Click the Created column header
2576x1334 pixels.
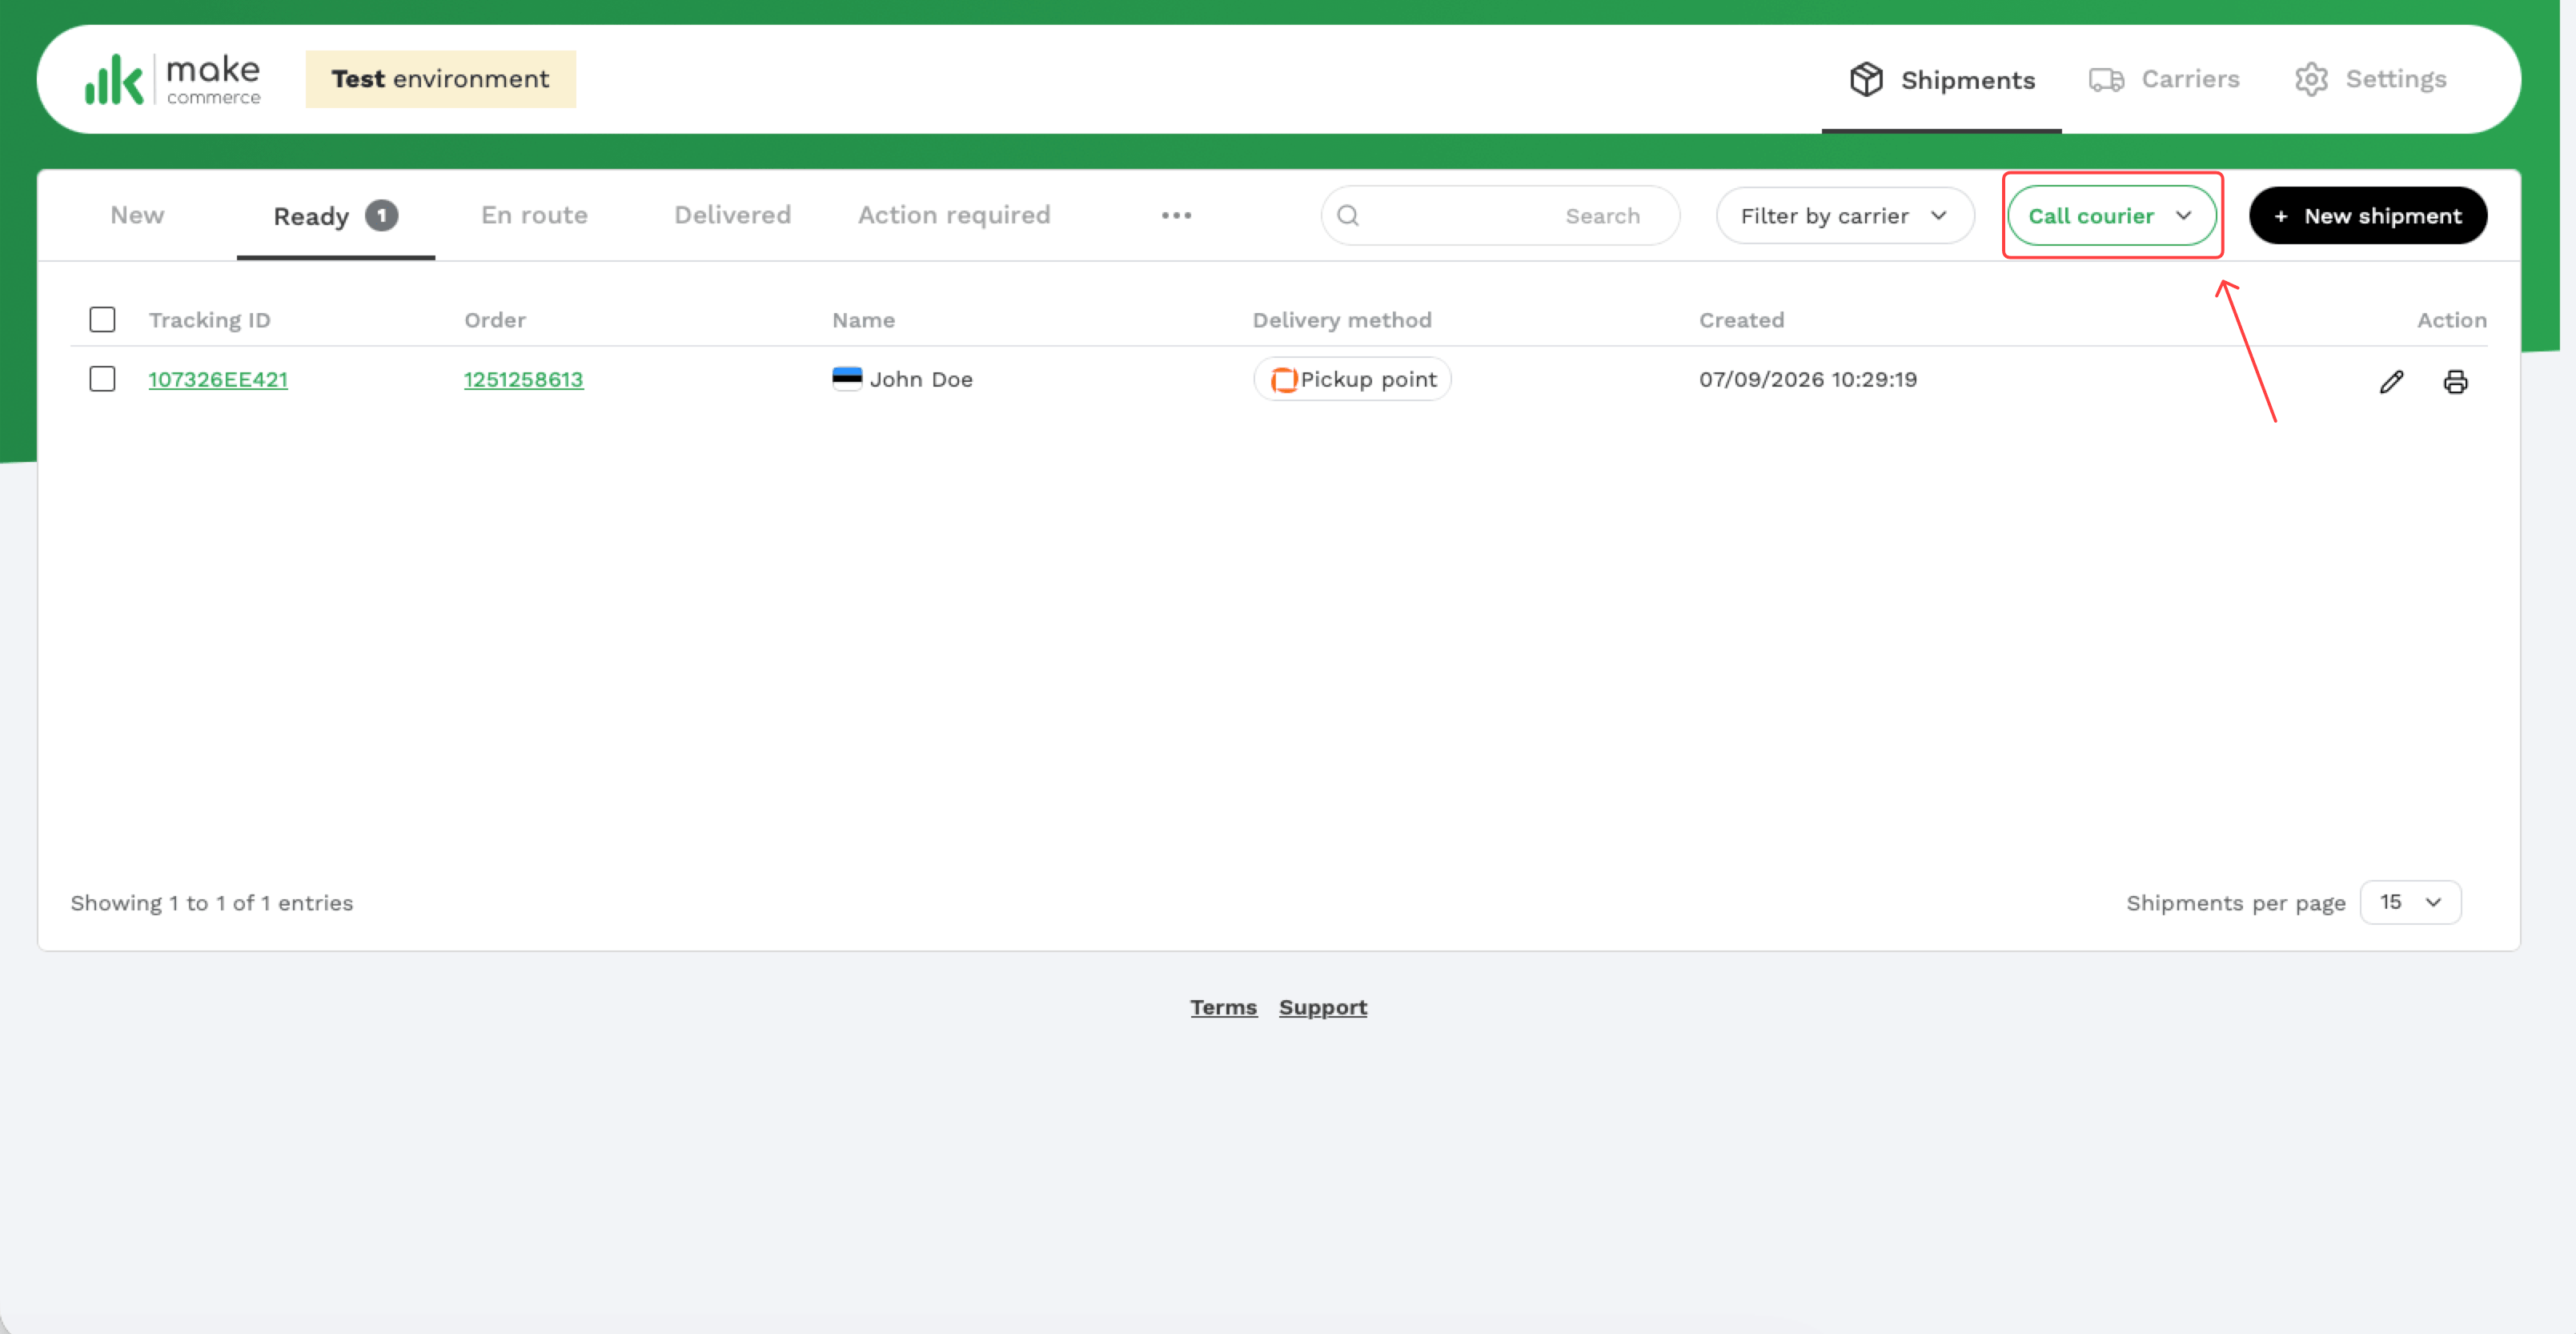tap(1741, 320)
